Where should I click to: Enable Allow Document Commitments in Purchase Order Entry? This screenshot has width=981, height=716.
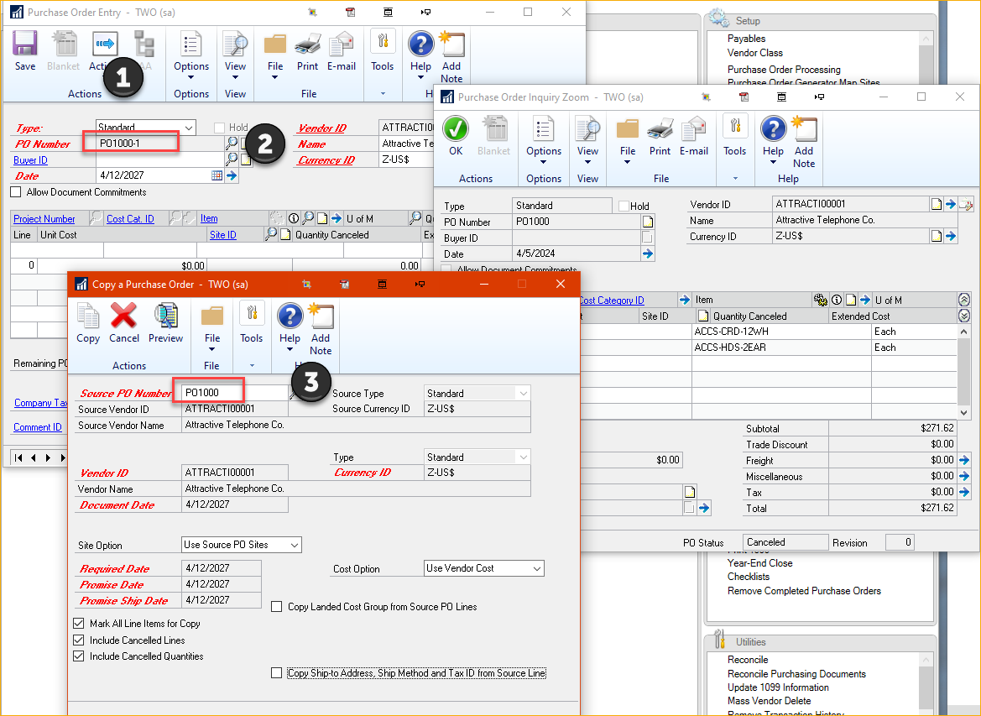coord(16,192)
